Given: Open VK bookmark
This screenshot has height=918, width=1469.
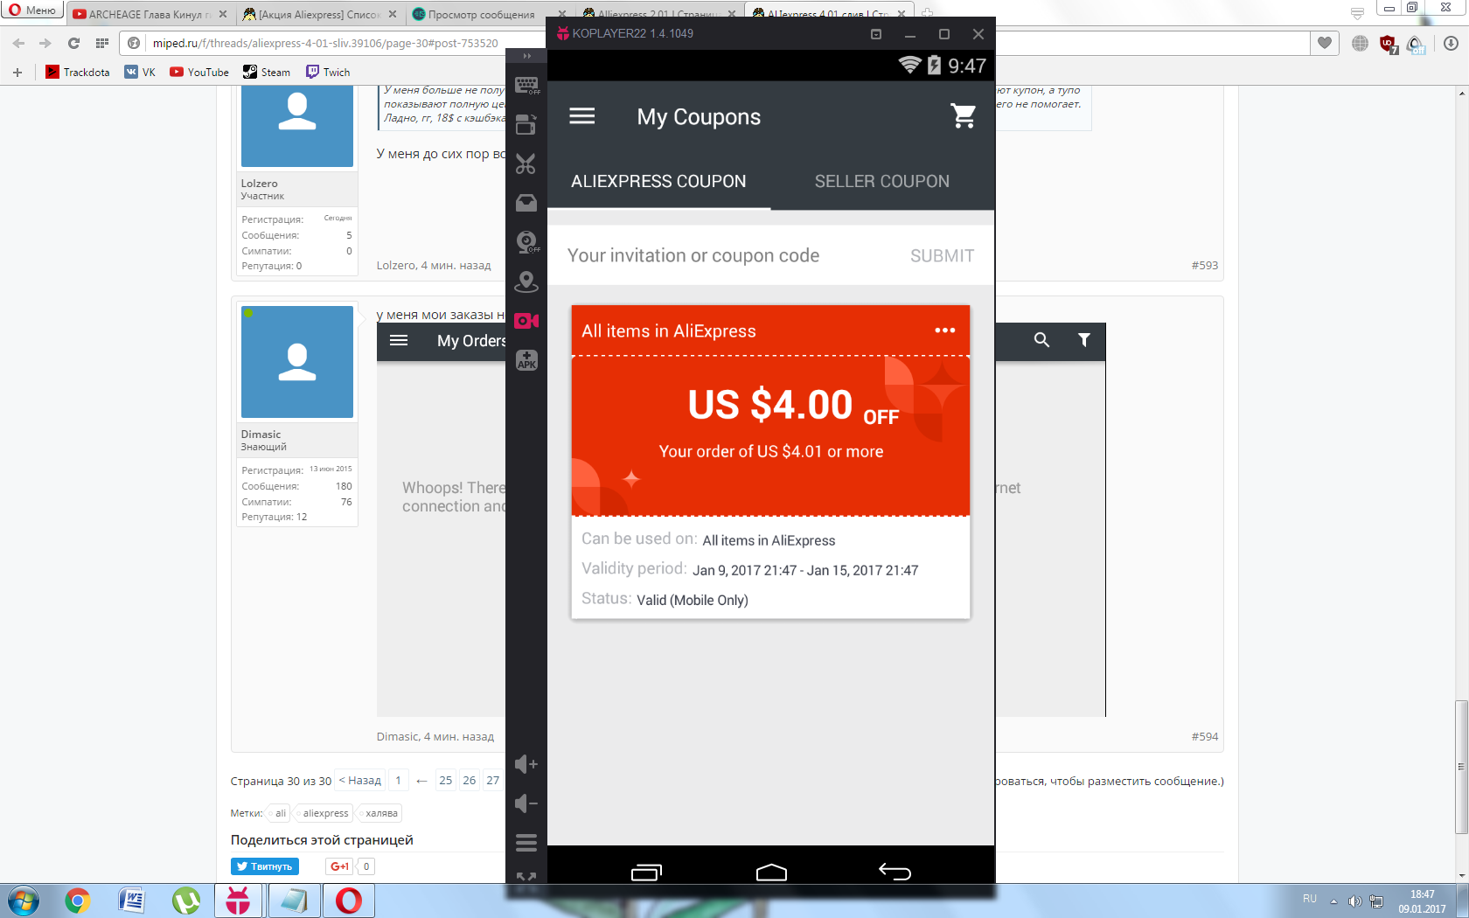Looking at the screenshot, I should (x=140, y=72).
